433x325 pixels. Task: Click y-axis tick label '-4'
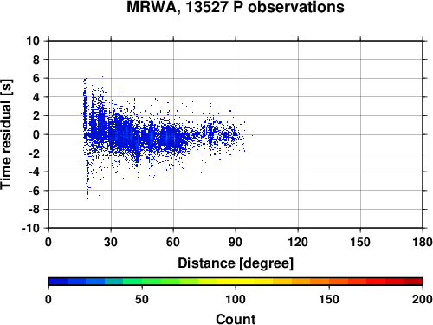coord(34,172)
